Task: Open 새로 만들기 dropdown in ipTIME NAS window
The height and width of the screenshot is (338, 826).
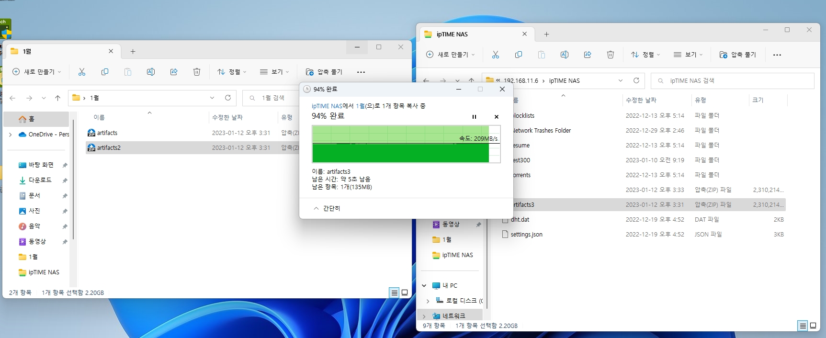Action: (451, 55)
